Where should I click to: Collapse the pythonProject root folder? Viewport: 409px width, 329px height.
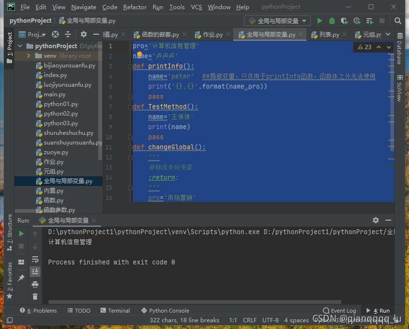tap(20, 46)
